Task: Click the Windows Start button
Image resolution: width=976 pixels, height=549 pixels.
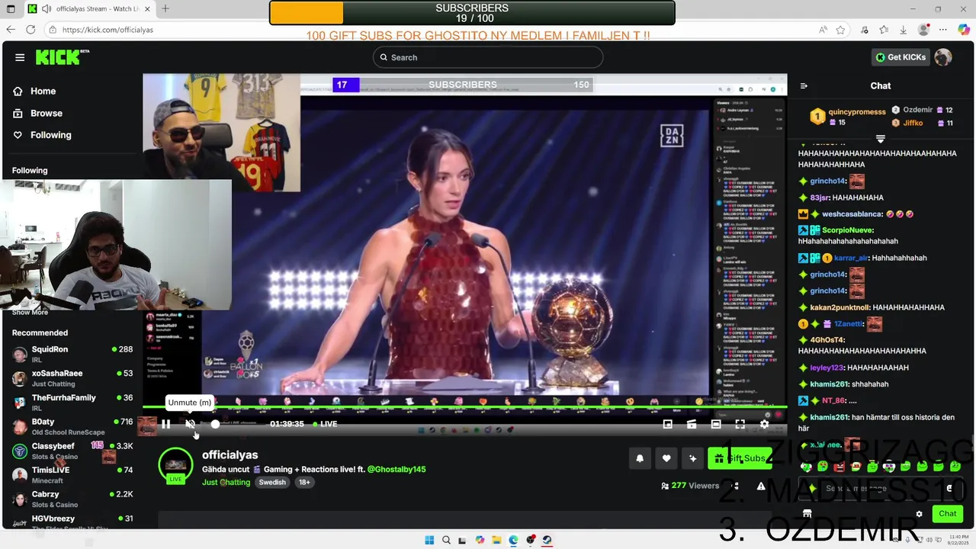Action: (429, 540)
